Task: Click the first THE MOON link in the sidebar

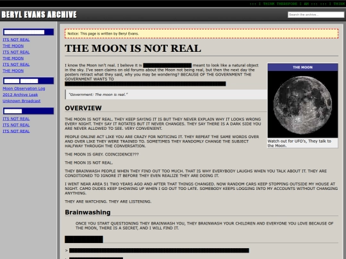Action: 13,46
